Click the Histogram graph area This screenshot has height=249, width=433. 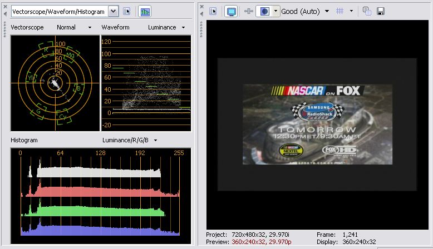tap(101, 196)
